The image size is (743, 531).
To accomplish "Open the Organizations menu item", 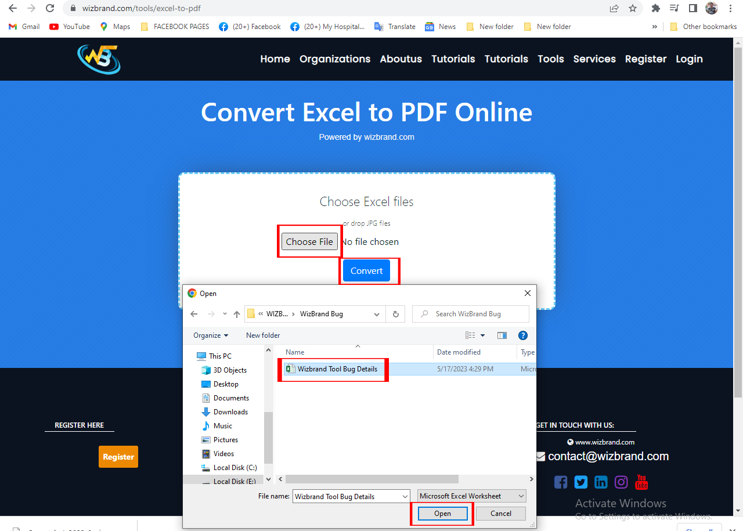I will pos(335,59).
